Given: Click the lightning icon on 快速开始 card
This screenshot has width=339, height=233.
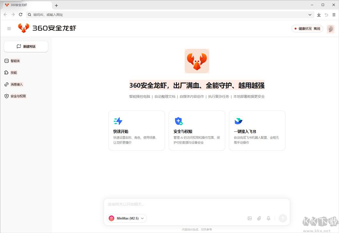Looking at the screenshot, I should tap(118, 121).
